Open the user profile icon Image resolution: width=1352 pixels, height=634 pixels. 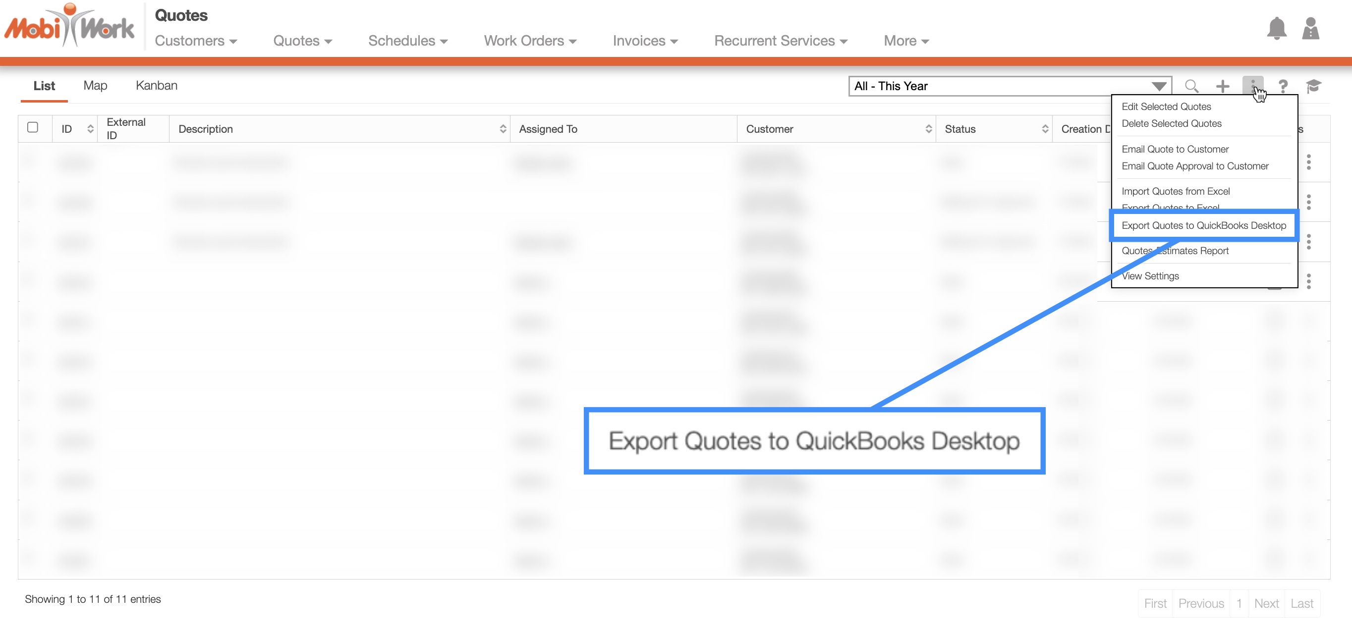1310,28
